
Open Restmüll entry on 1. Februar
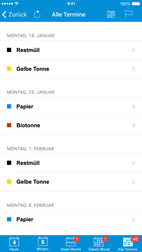(x=71, y=163)
